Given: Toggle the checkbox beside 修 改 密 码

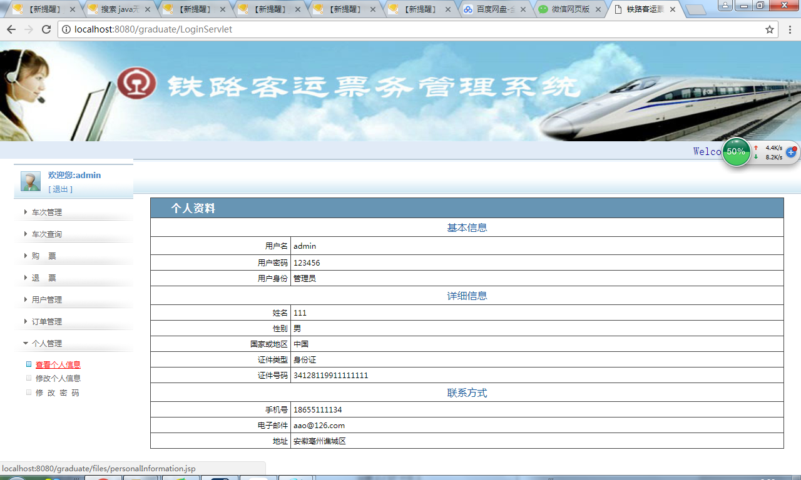Looking at the screenshot, I should pos(29,392).
